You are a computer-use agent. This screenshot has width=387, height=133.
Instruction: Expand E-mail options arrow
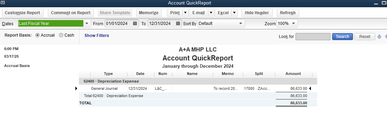211,13
